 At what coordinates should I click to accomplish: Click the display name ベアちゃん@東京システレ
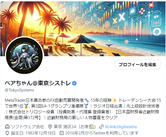[x=38, y=83]
